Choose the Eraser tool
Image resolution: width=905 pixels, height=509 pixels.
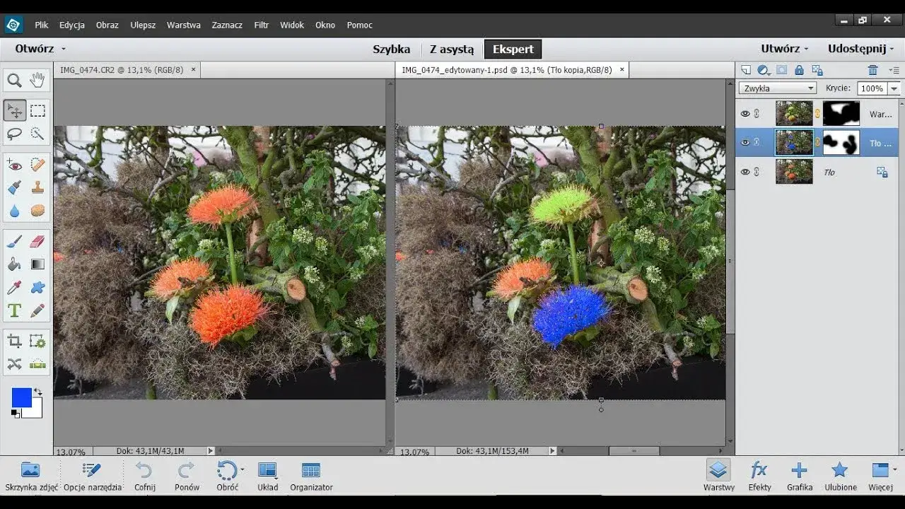click(x=37, y=242)
